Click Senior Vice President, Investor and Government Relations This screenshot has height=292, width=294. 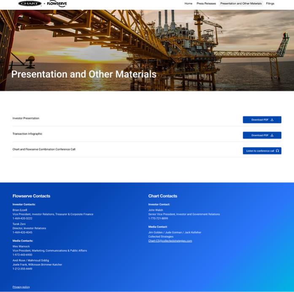coord(184,214)
